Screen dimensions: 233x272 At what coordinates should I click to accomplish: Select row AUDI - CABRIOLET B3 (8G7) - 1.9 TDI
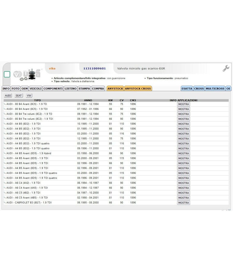116,202
